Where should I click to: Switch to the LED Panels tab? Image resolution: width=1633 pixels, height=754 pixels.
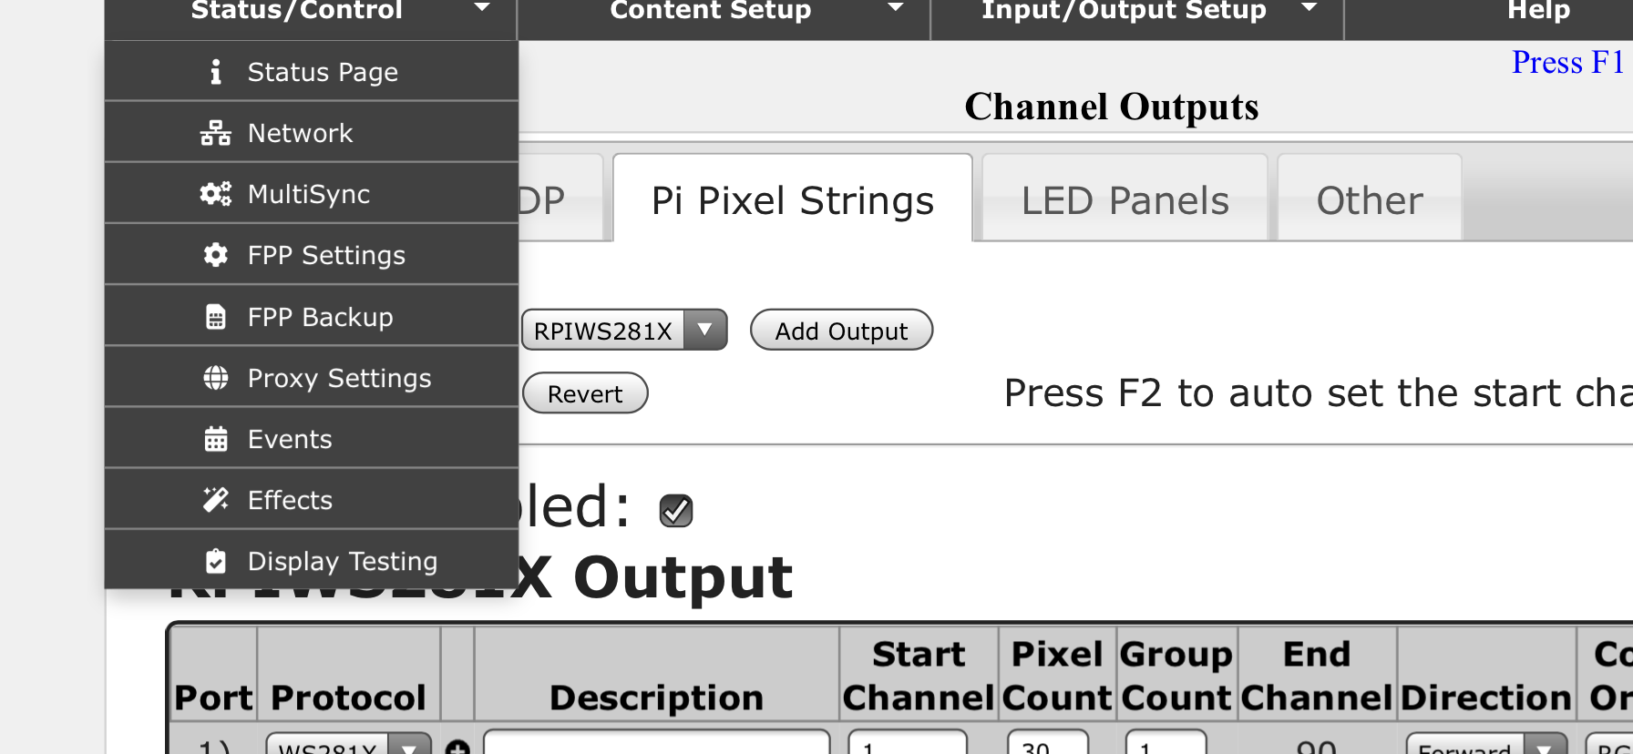1125,200
